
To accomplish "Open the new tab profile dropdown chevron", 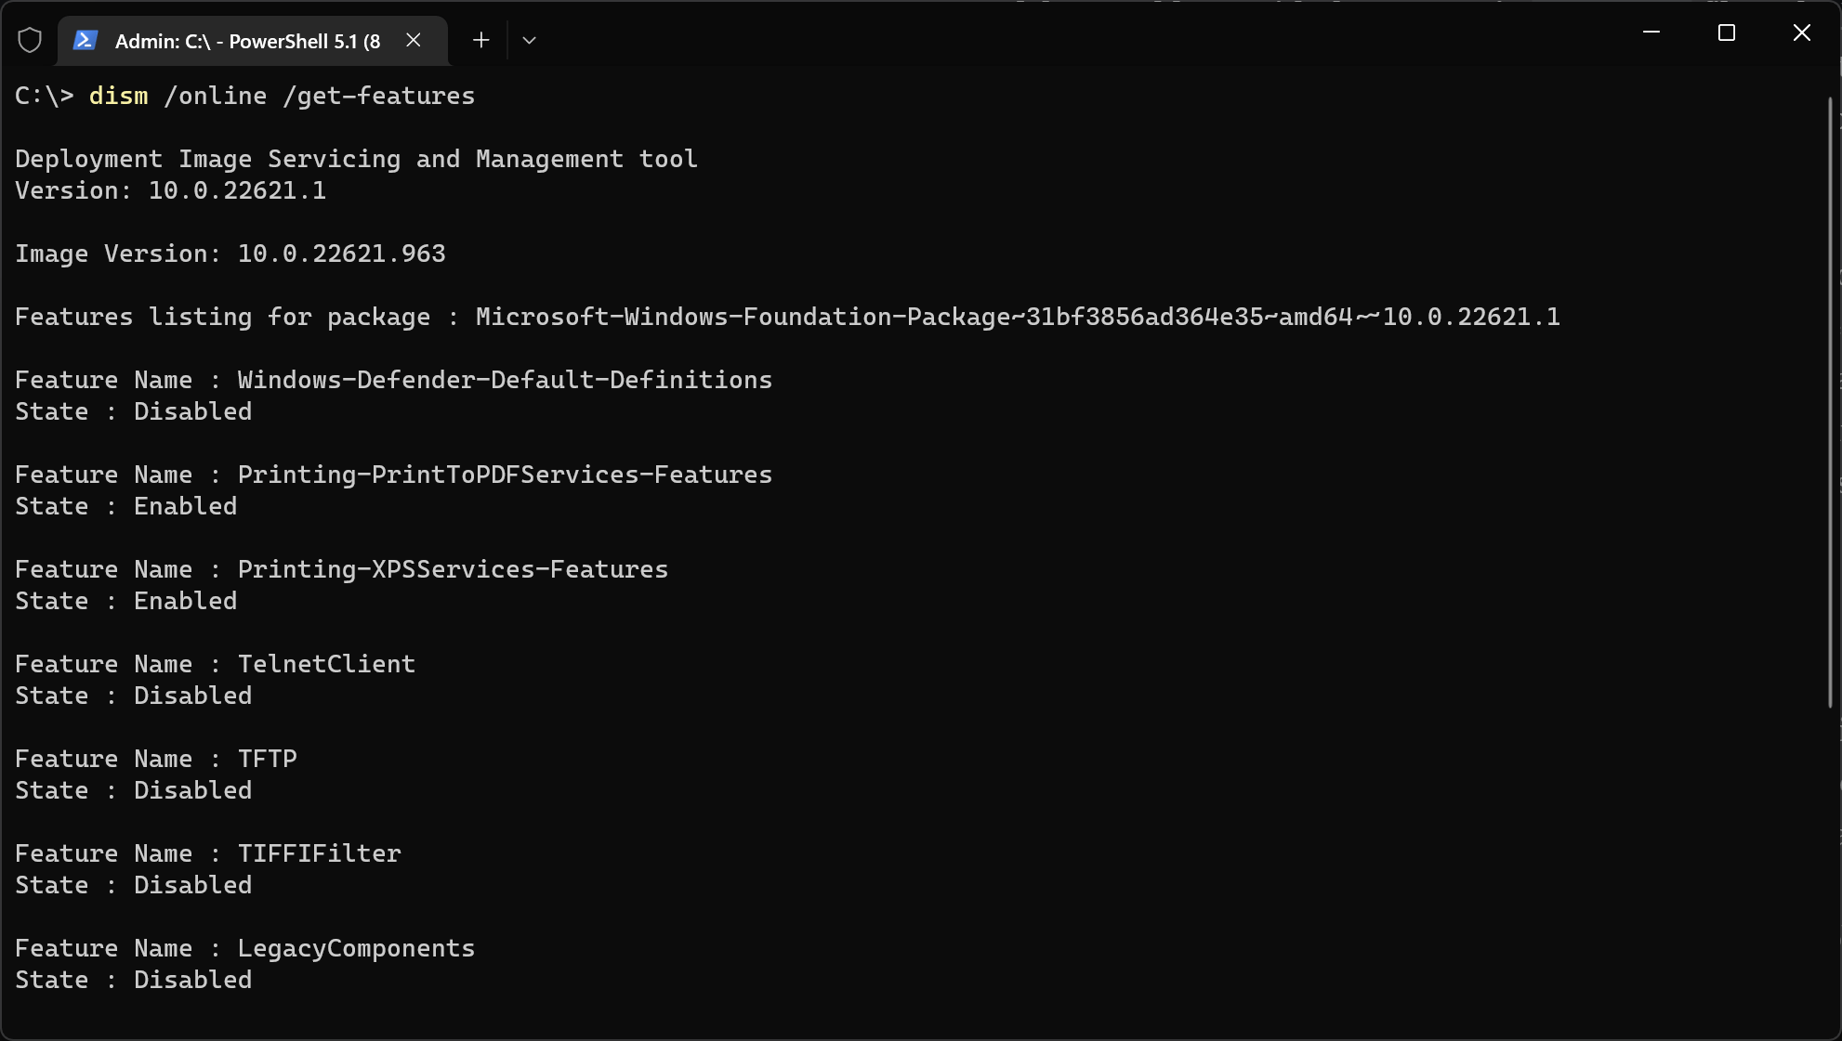I will 529,41.
